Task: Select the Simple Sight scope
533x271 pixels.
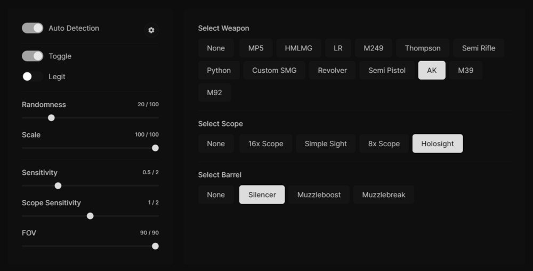Action: click(x=326, y=143)
